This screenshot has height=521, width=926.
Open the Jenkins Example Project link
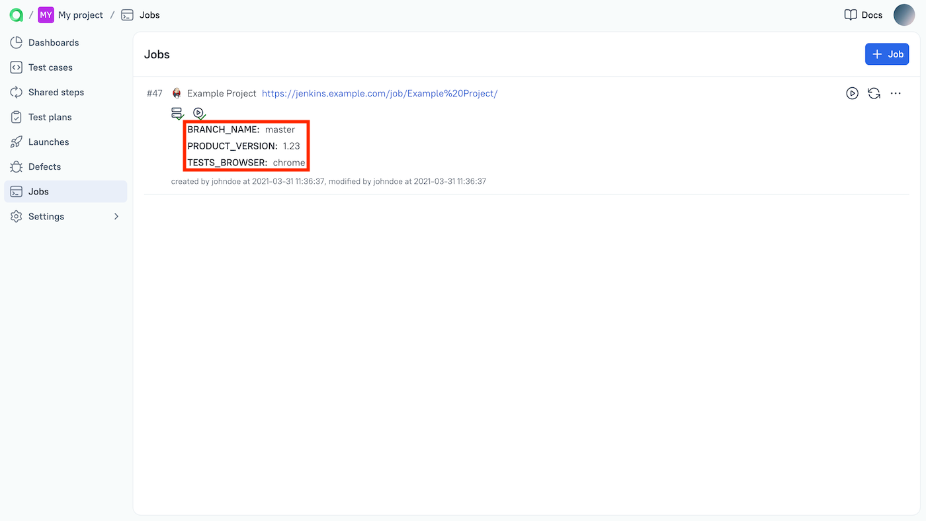(380, 93)
